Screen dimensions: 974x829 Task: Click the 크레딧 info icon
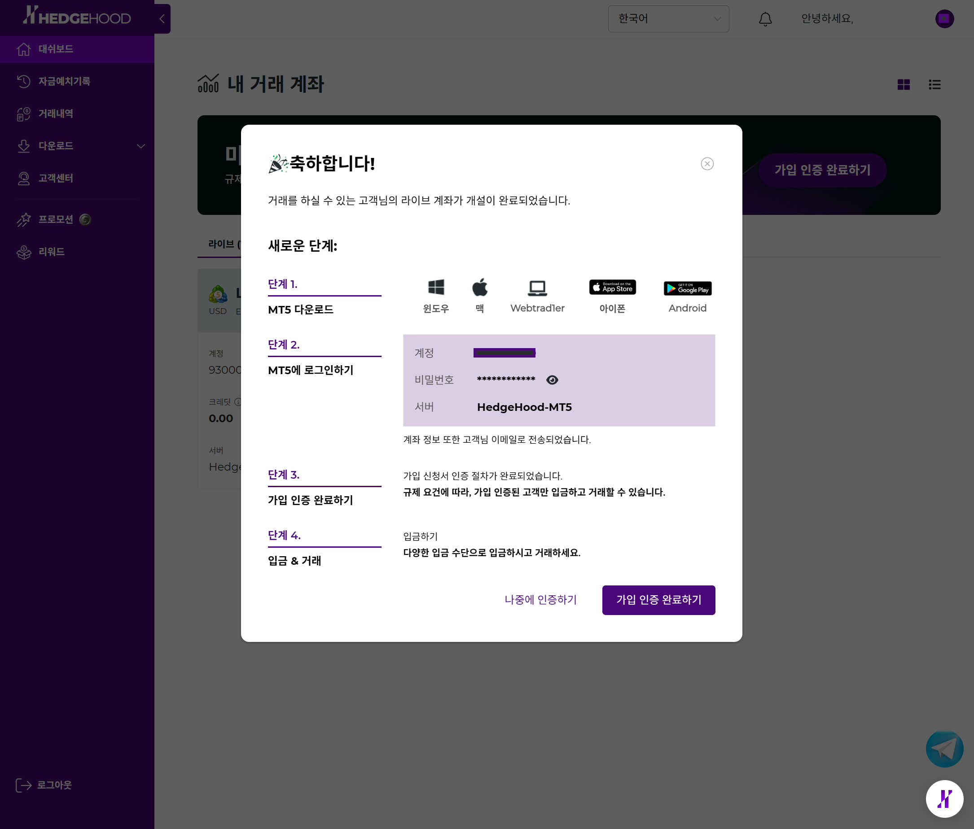pyautogui.click(x=237, y=402)
